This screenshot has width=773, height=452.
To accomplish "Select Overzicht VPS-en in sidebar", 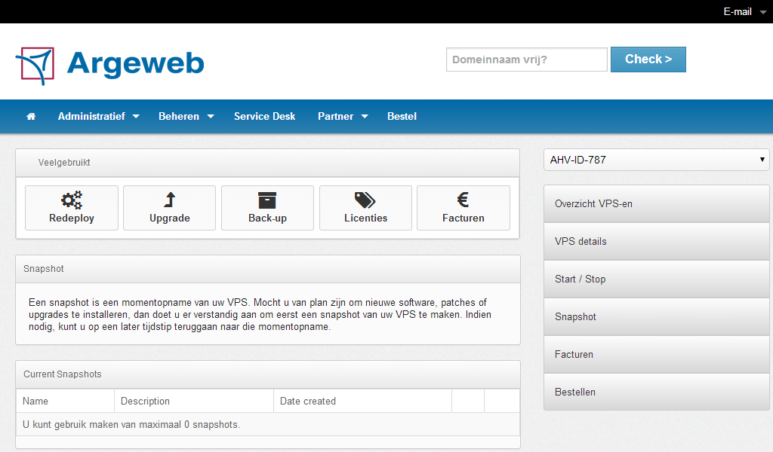I will [x=656, y=204].
